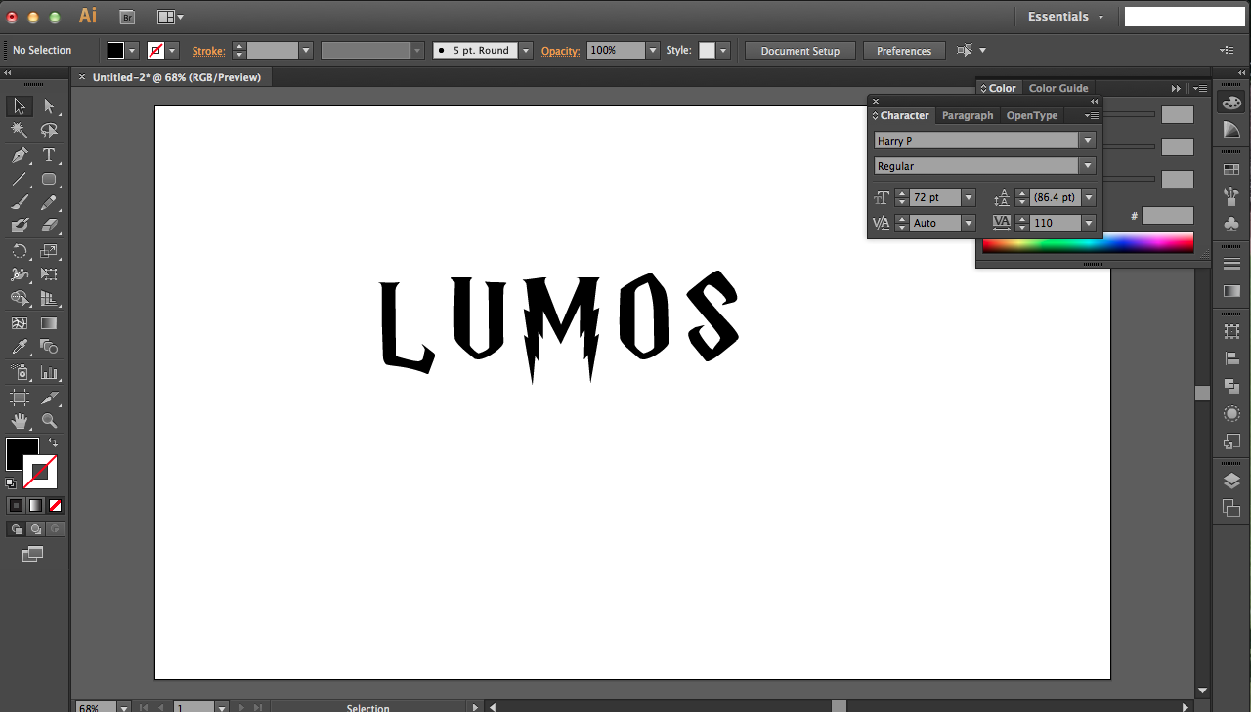Viewport: 1251px width, 712px height.
Task: Open Essentials workspace switcher
Action: pos(1065,17)
